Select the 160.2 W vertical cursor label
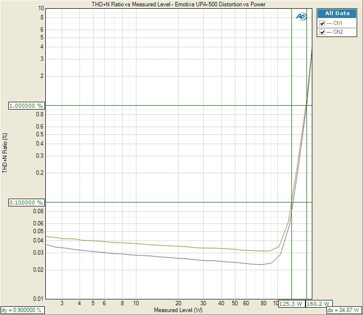The image size is (363, 315). pyautogui.click(x=319, y=303)
